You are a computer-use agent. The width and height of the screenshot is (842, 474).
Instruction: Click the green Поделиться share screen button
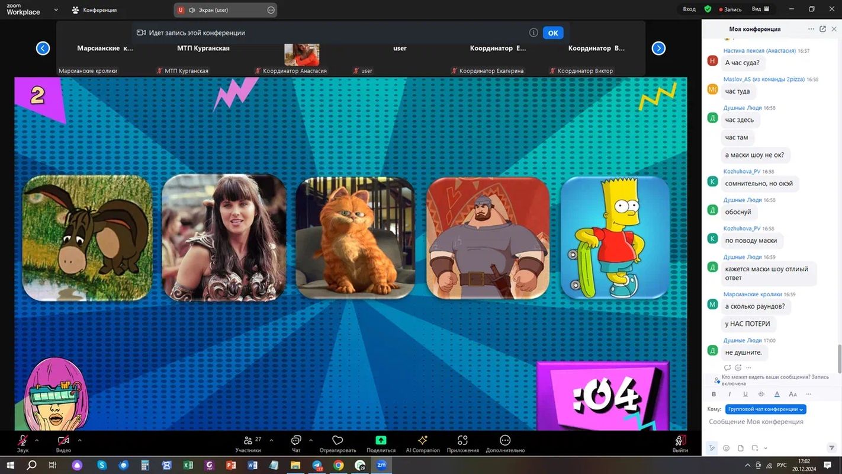click(381, 443)
